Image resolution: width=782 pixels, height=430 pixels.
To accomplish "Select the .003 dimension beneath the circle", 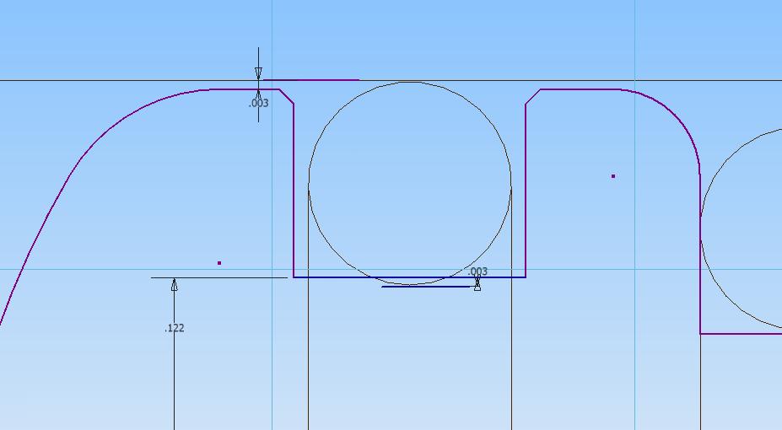I will pos(477,271).
